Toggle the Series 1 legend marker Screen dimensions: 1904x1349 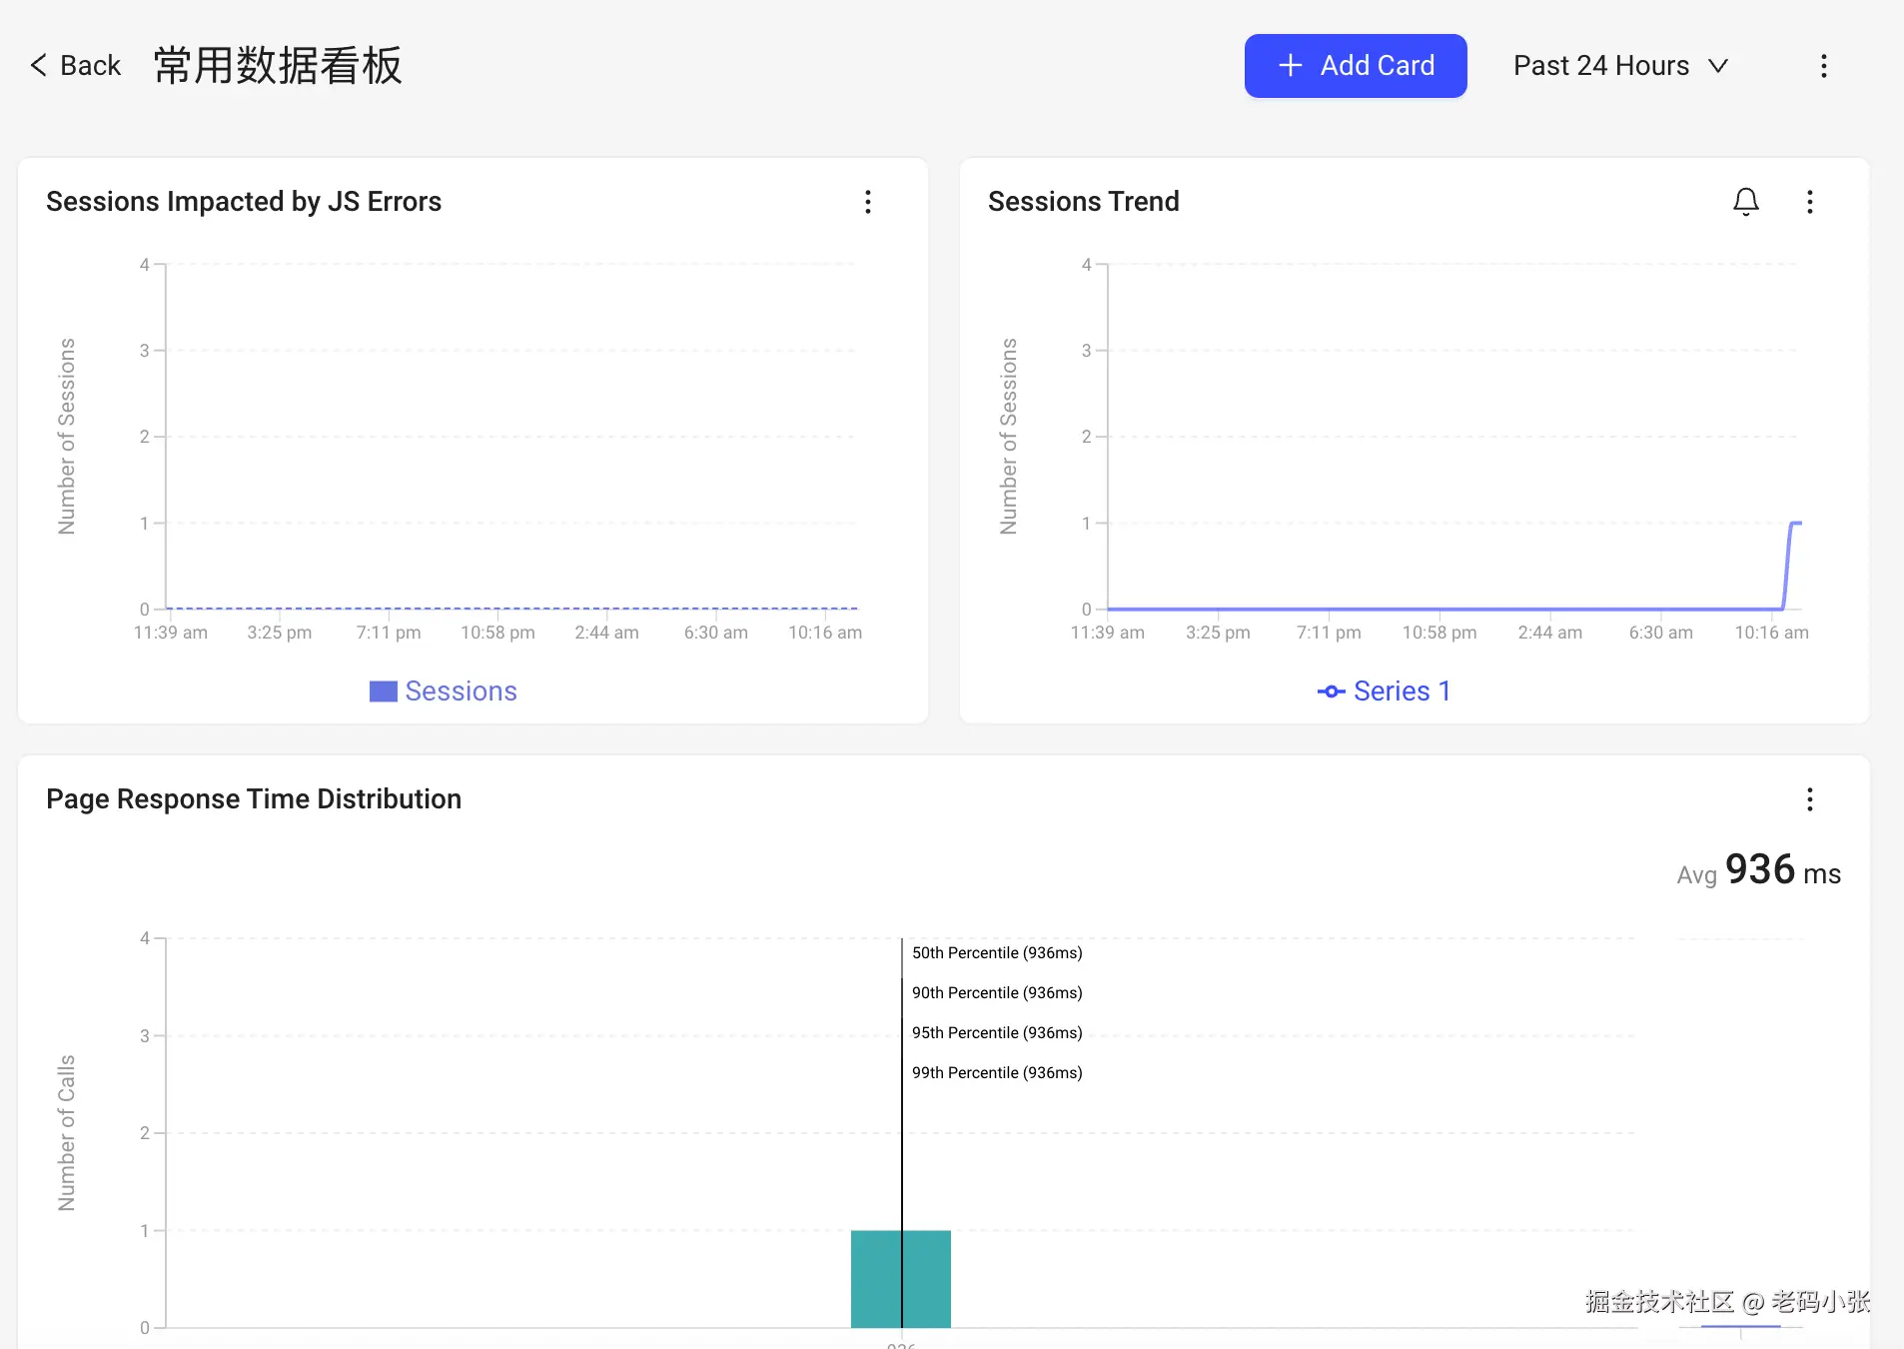[1331, 691]
